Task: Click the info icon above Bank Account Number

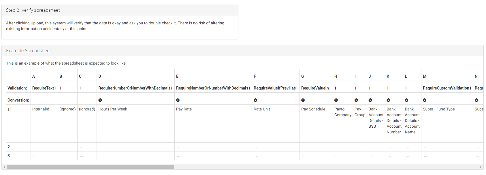Action: [x=388, y=100]
